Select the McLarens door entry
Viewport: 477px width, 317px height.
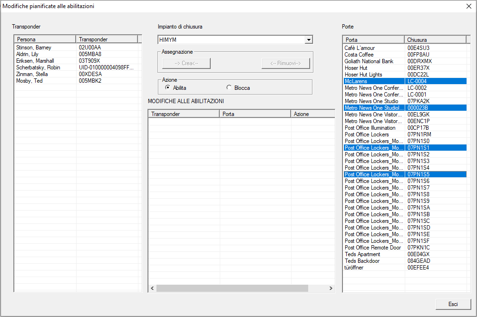coord(356,81)
